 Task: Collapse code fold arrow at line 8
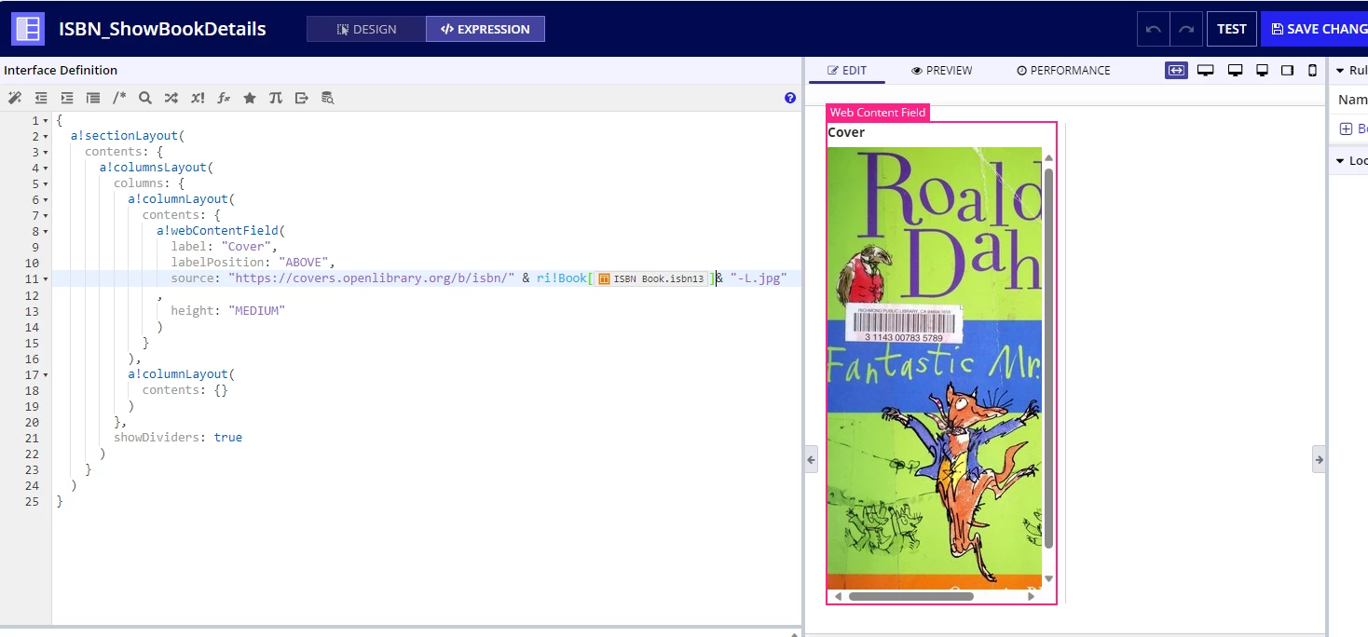click(x=46, y=232)
